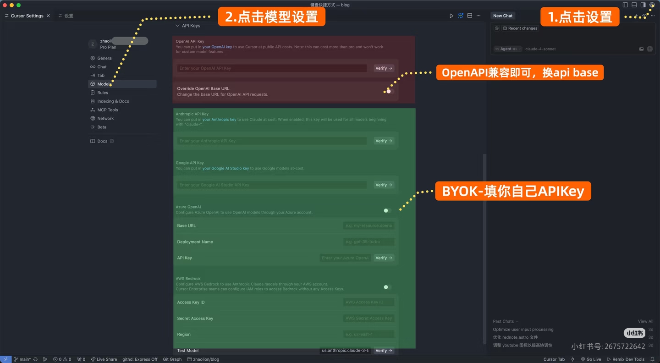
Task: Click the send arrow button in chat
Action: pos(650,49)
